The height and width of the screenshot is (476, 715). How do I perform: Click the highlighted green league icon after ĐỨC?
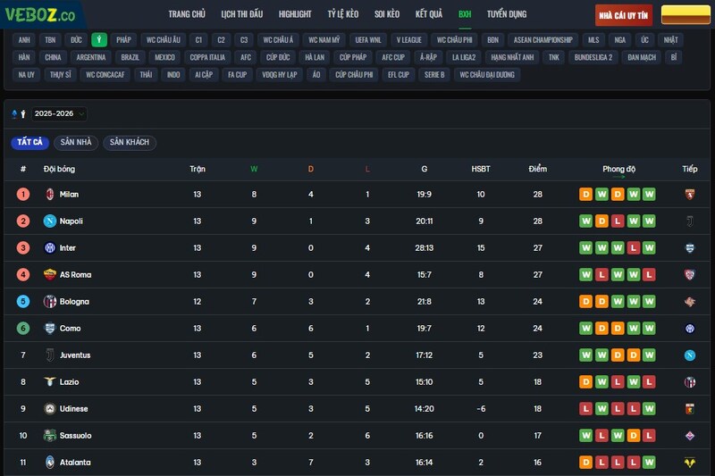pos(99,40)
